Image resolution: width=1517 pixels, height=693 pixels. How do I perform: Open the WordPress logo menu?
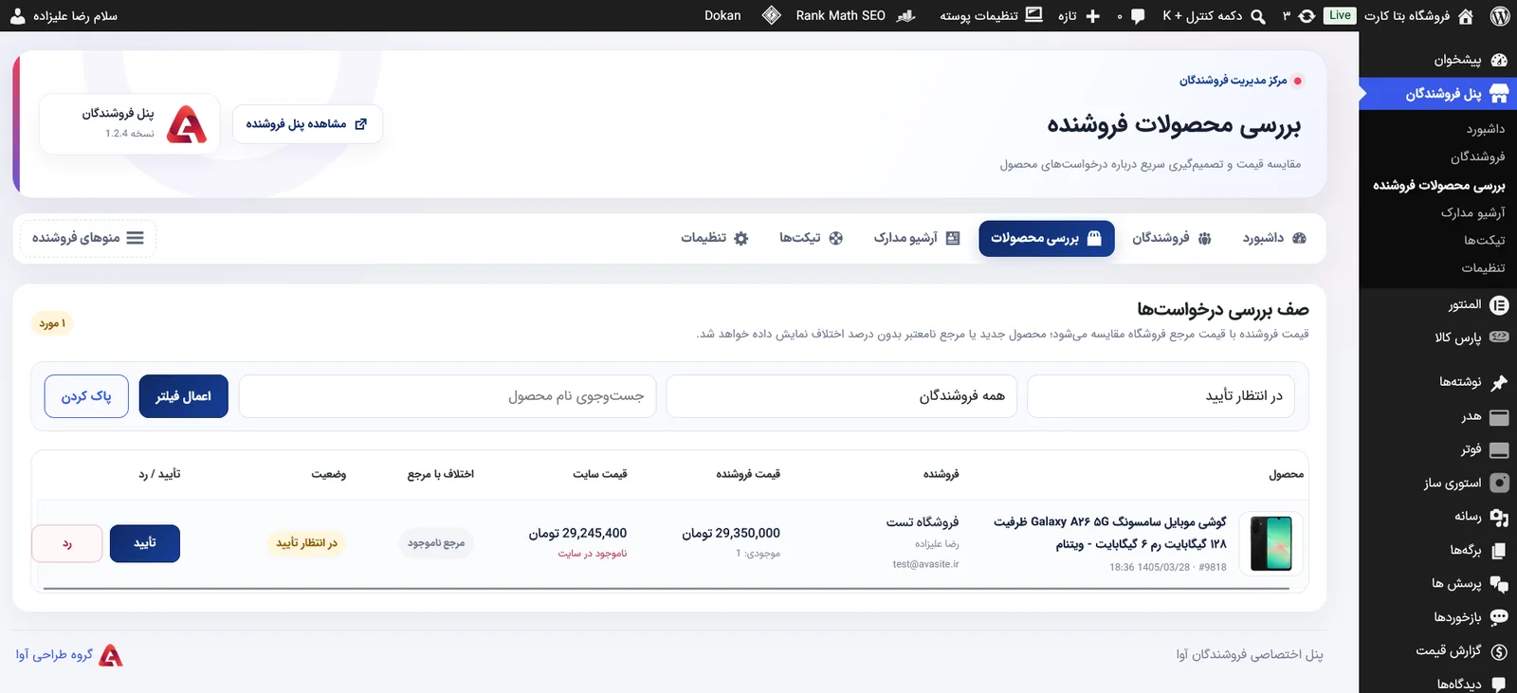(1500, 16)
